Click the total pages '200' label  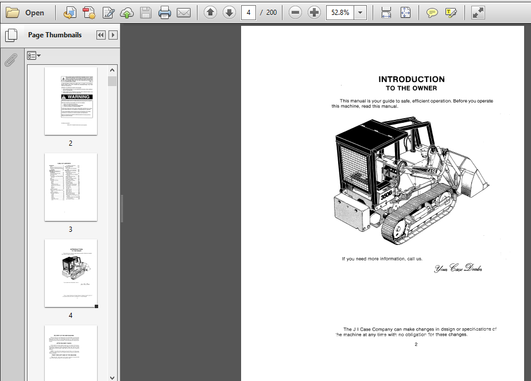272,13
